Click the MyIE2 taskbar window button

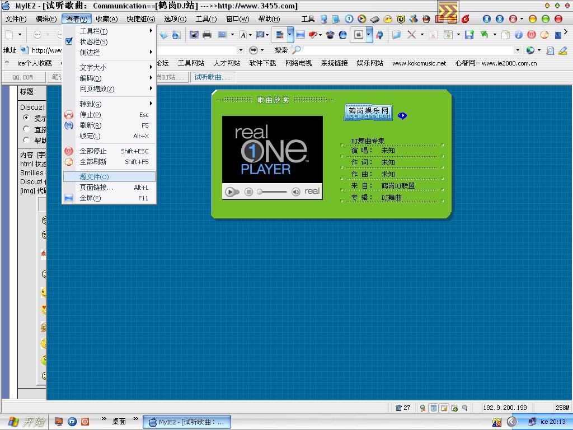(x=187, y=422)
